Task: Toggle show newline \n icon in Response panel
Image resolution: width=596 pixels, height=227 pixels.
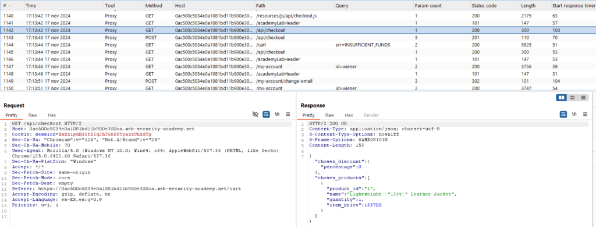Action: click(574, 115)
